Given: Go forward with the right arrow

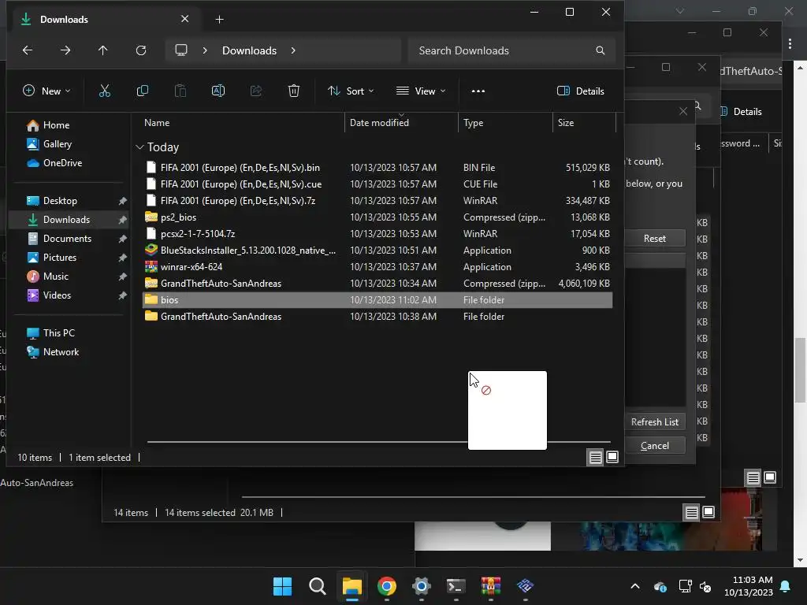Looking at the screenshot, I should 65,50.
